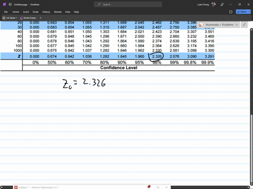Open the feed sticky notes icon beside Share
The width and height of the screenshot is (253, 189).
point(231,12)
